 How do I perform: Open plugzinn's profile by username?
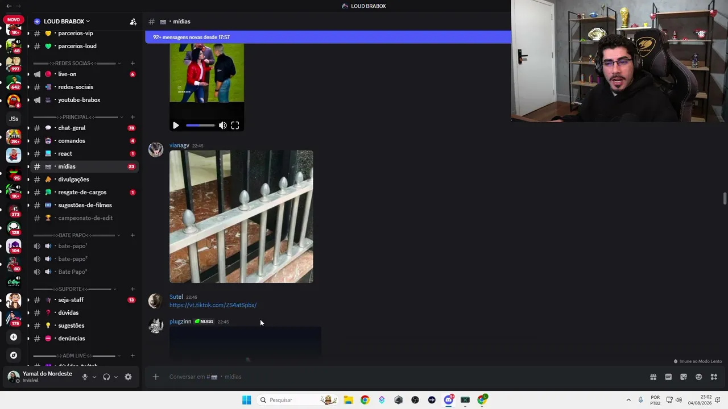pos(180,322)
